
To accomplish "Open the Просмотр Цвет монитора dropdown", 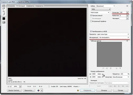I will click(x=113, y=34).
